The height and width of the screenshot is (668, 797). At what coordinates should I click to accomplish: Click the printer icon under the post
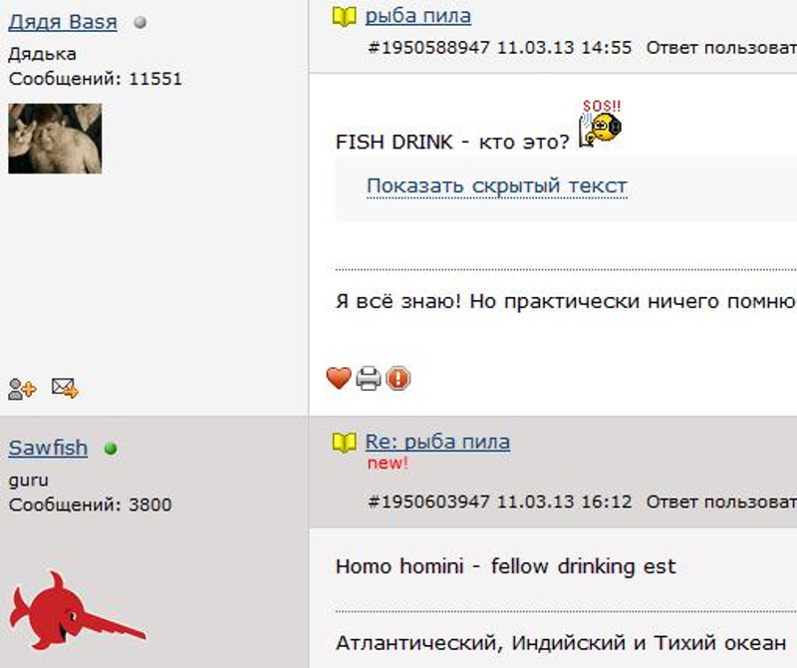click(x=369, y=379)
